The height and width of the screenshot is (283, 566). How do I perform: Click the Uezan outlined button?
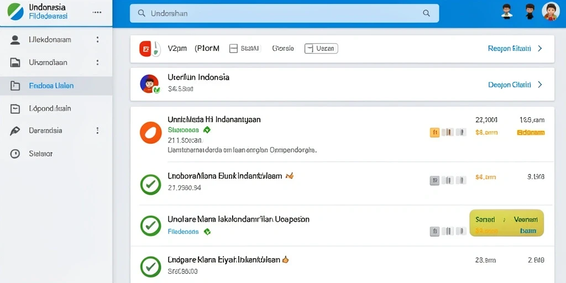pos(321,49)
